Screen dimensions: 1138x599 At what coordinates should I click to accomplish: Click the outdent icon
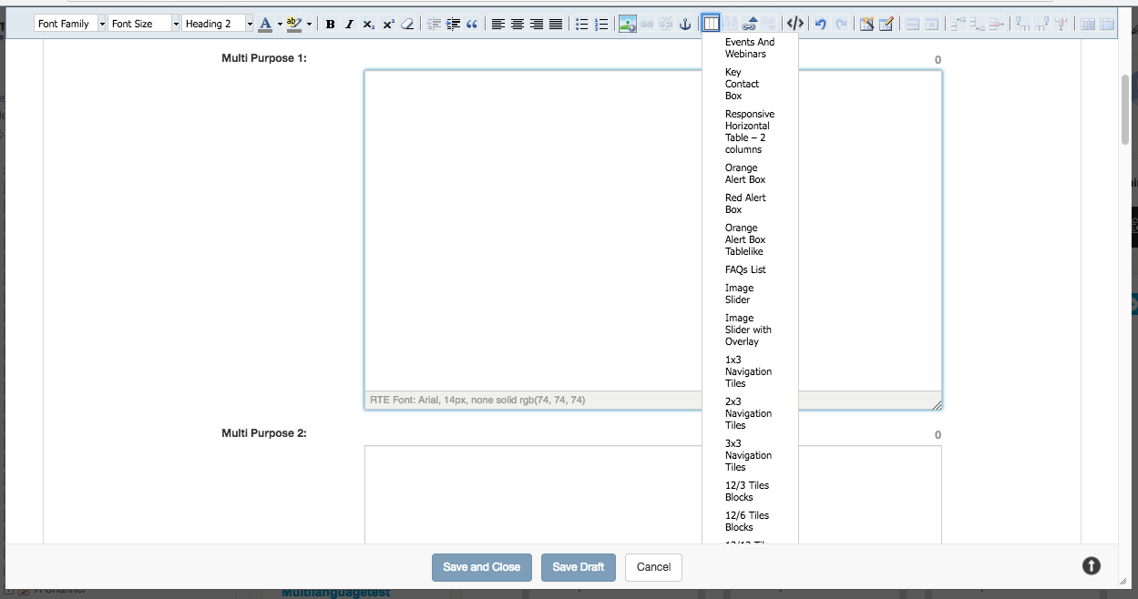434,24
